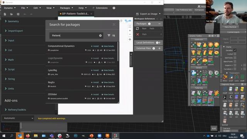This screenshot has height=139, width=247.
Task: Select the pipe tool in Dynamic Toolbox
Action: (205, 53)
